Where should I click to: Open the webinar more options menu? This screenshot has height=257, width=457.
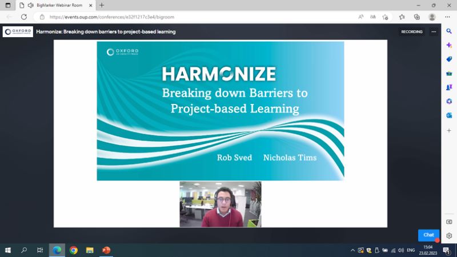point(434,32)
